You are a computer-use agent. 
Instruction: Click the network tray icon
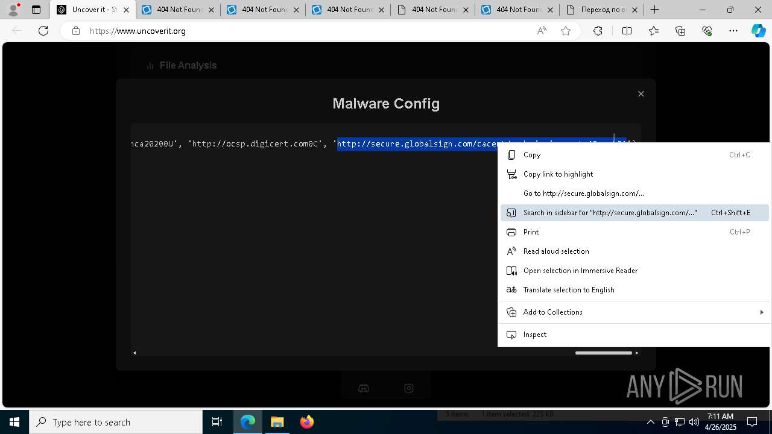click(x=680, y=422)
